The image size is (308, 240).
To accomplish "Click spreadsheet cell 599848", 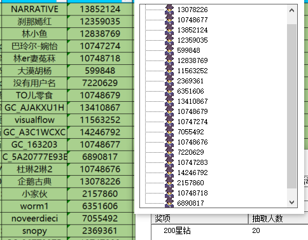I will tap(100, 71).
